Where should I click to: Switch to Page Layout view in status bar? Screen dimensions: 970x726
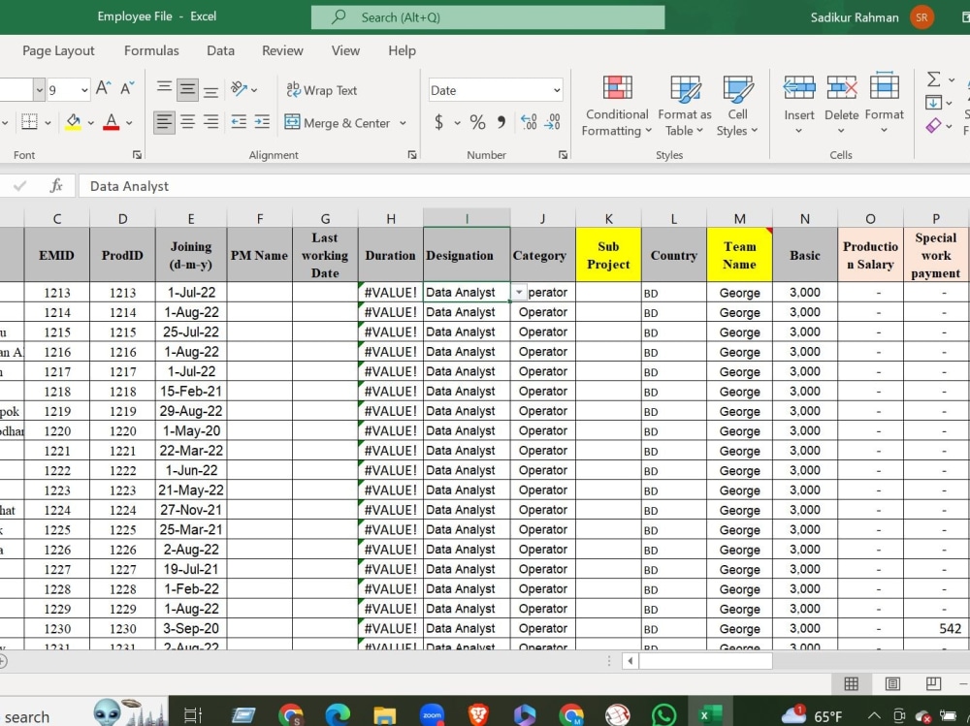pos(892,683)
